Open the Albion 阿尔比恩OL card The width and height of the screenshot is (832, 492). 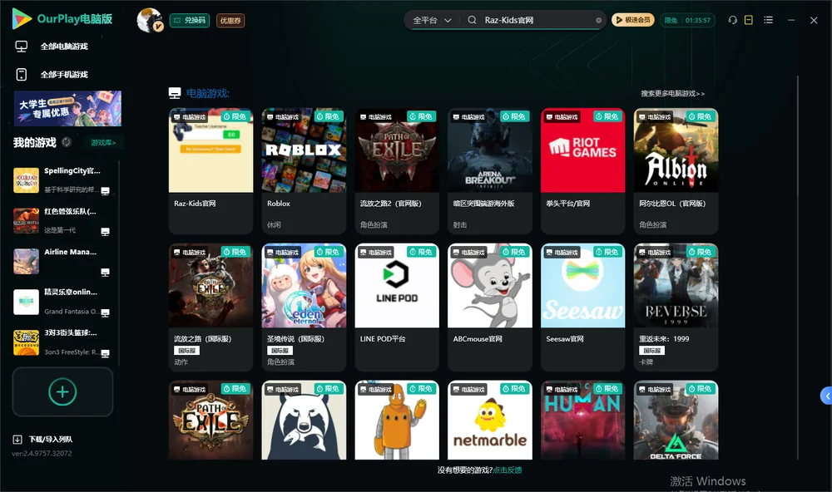[x=676, y=170]
